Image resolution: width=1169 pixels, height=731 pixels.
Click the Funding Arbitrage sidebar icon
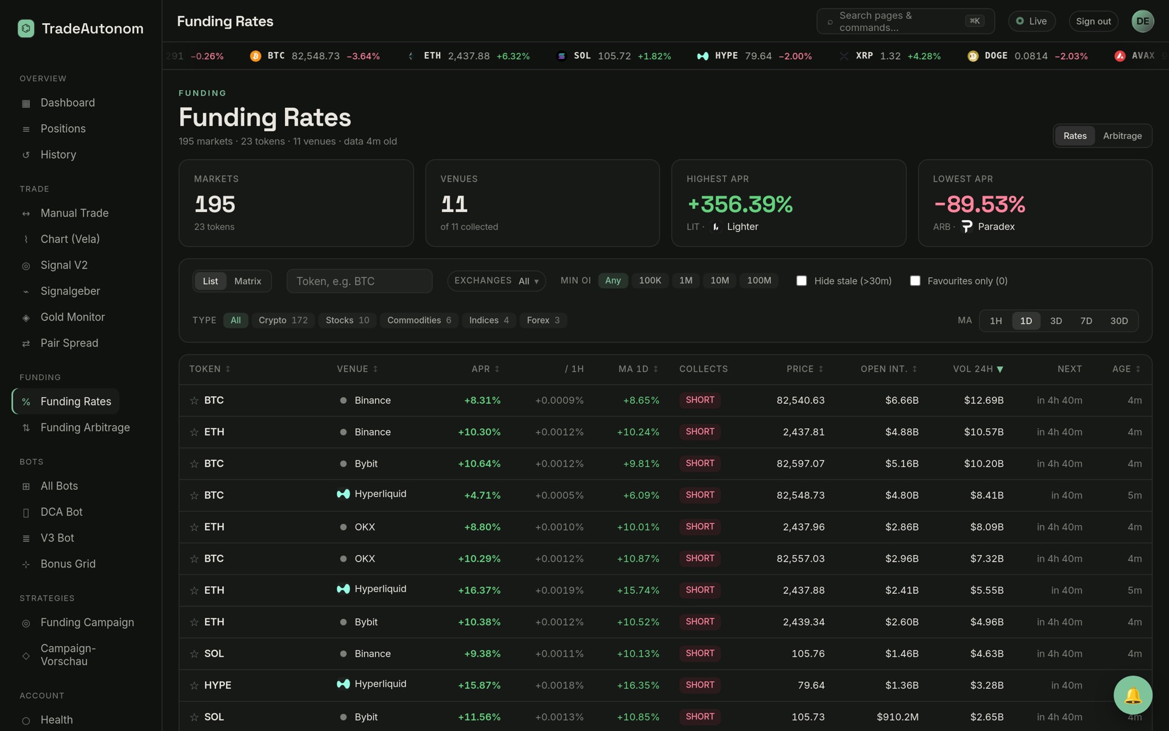coord(26,428)
